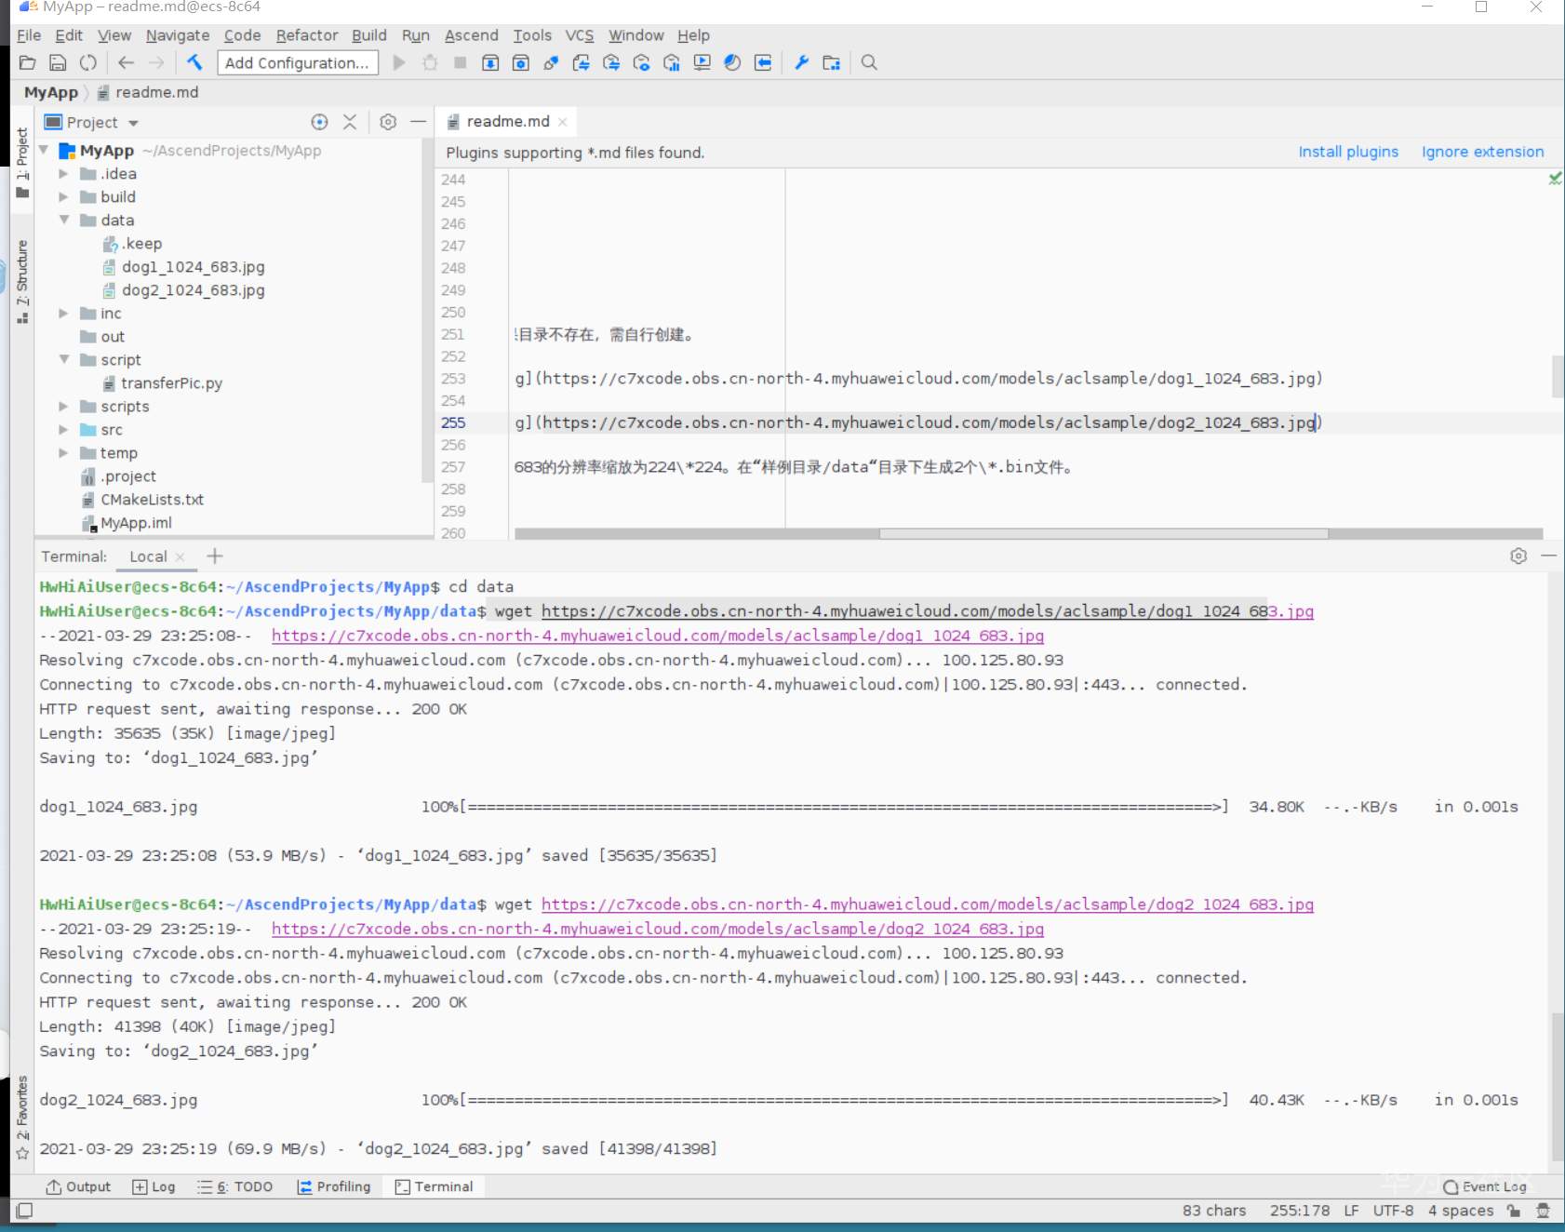This screenshot has height=1232, width=1565.
Task: Hide the Project panel with minus icon
Action: click(x=419, y=122)
